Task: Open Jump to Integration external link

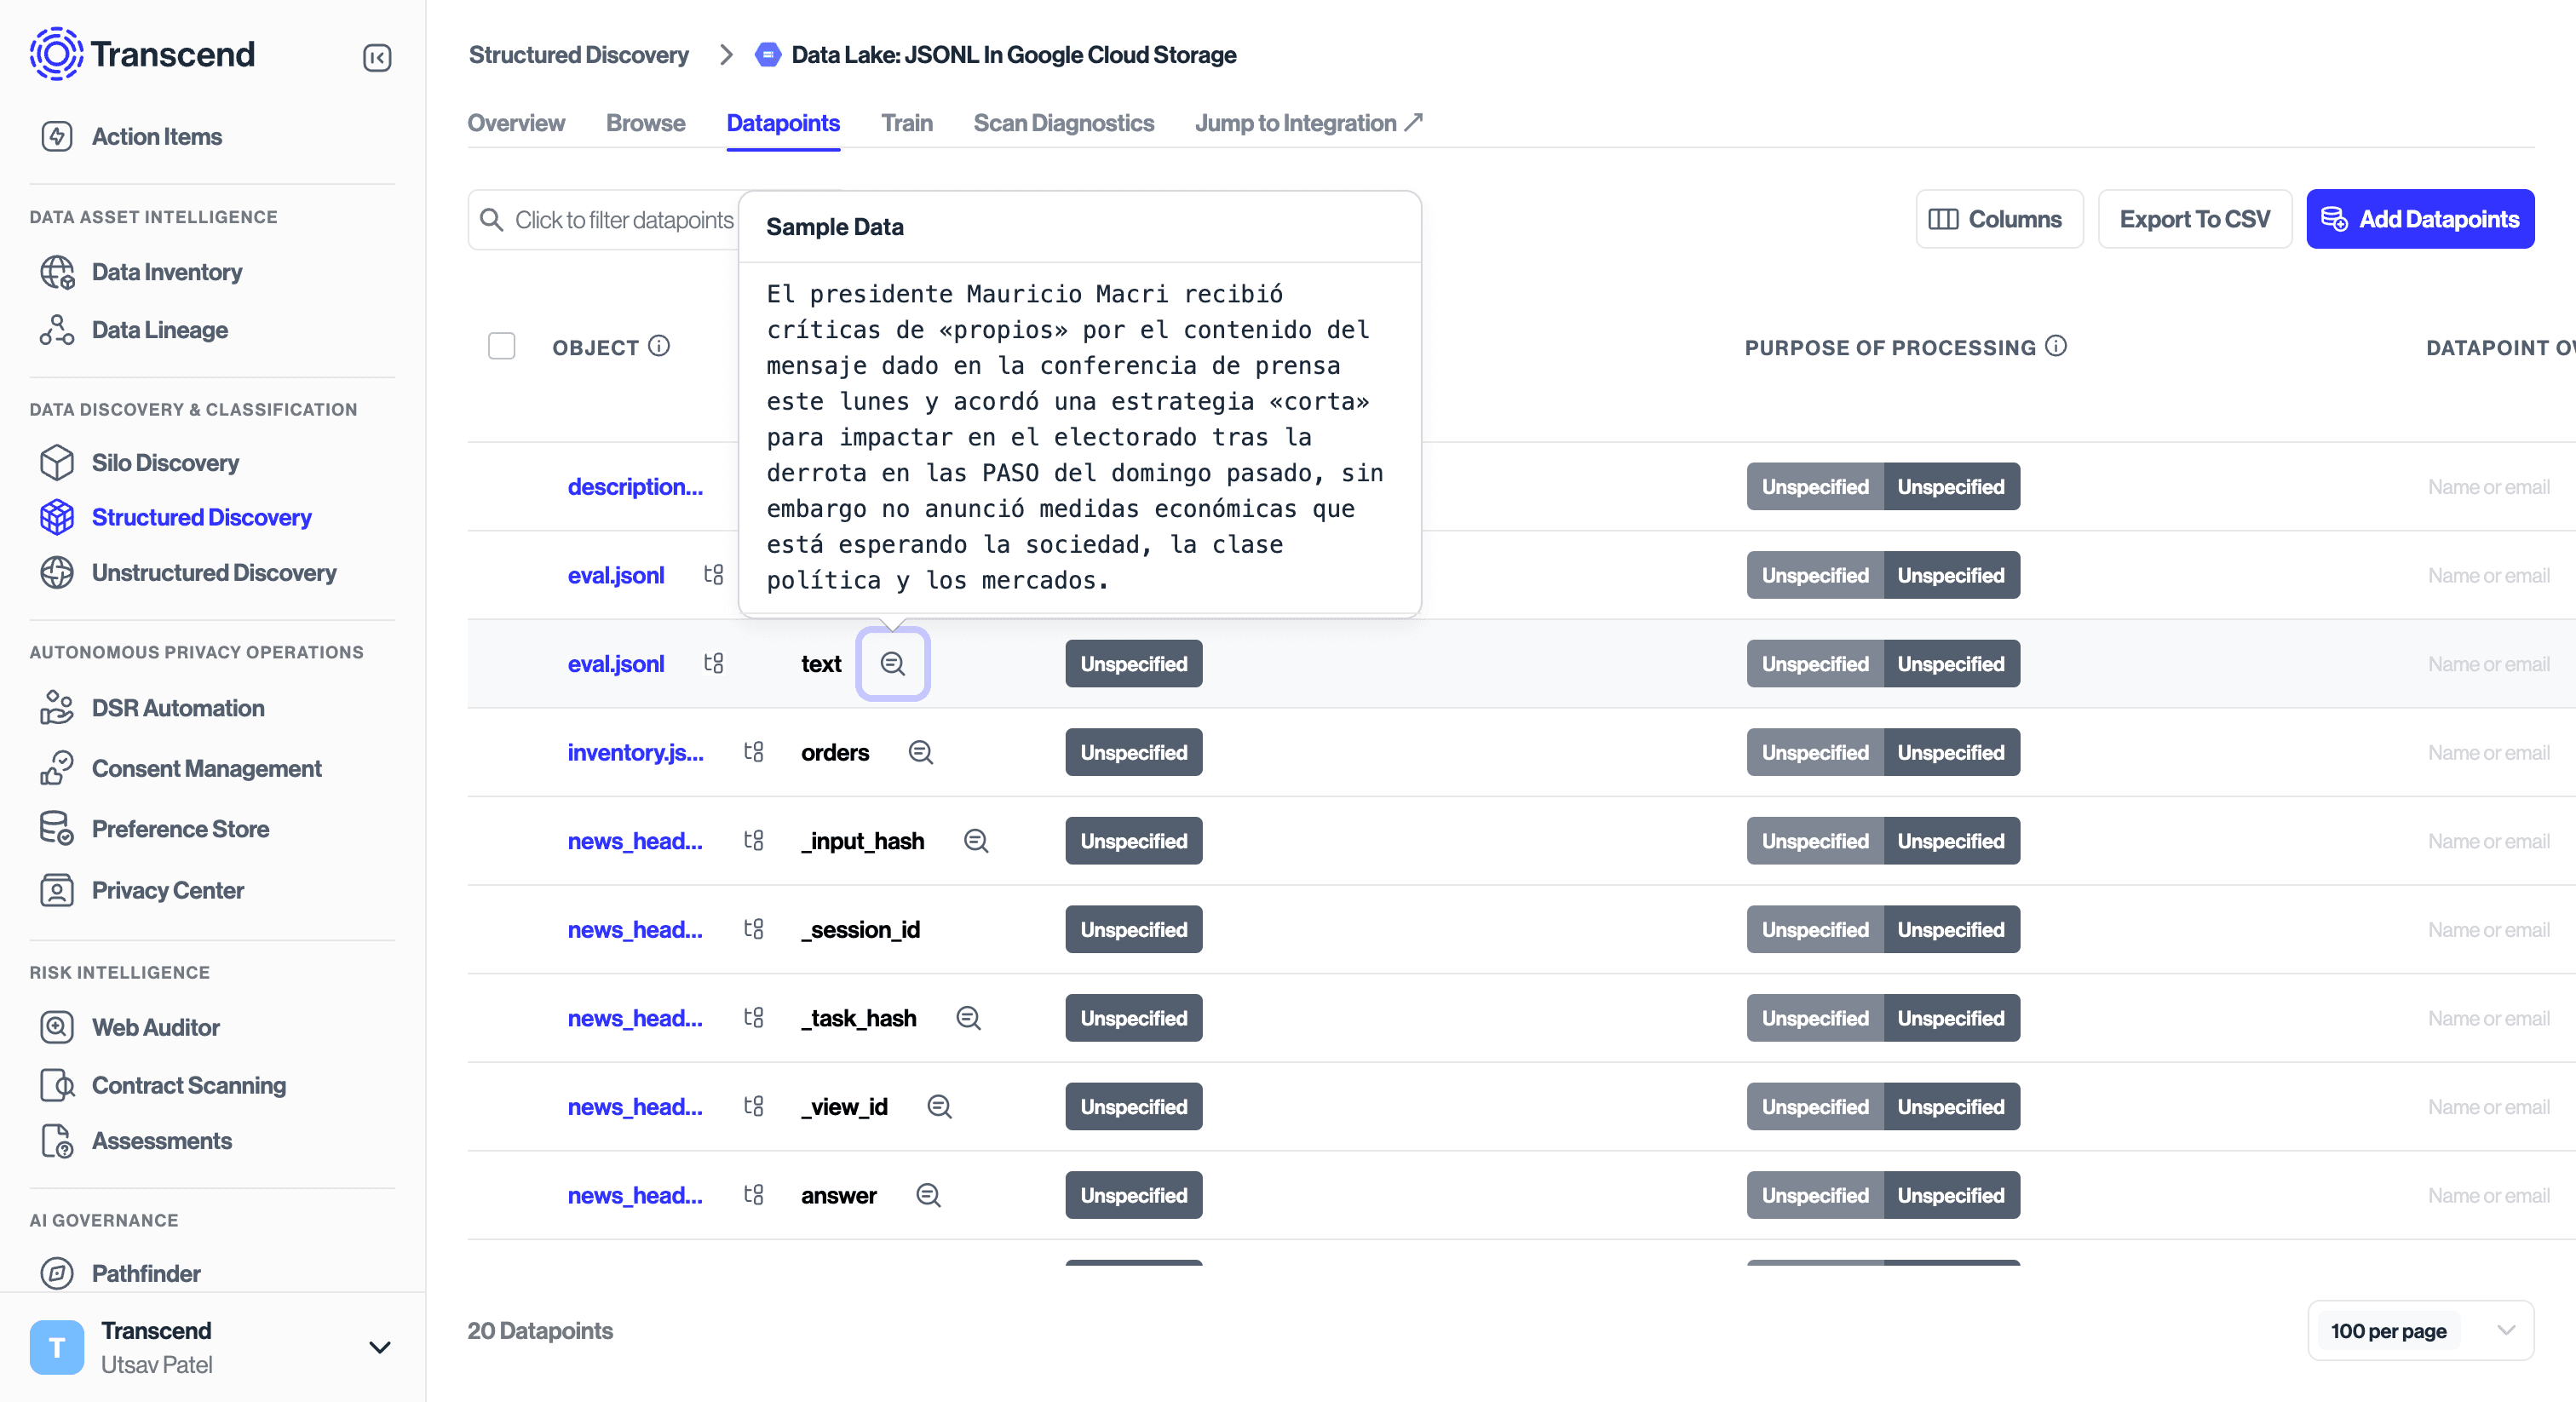Action: click(1307, 123)
